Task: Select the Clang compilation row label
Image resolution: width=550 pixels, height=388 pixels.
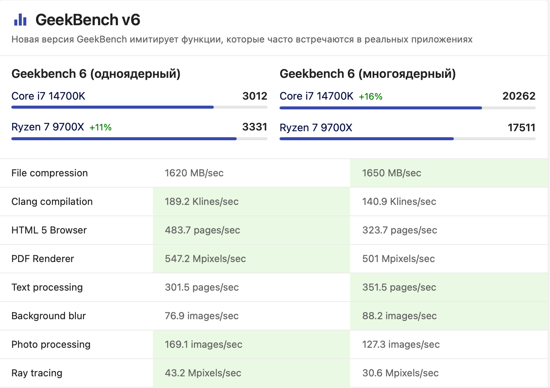Action: (x=52, y=202)
